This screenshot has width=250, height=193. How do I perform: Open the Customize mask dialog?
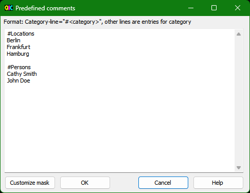(30, 183)
